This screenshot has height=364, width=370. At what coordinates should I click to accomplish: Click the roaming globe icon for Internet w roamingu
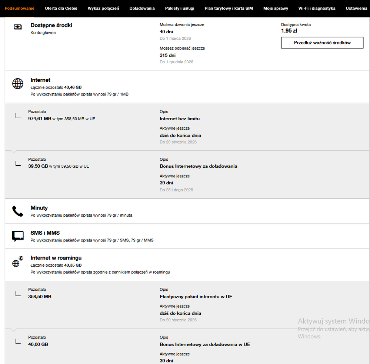click(x=17, y=262)
